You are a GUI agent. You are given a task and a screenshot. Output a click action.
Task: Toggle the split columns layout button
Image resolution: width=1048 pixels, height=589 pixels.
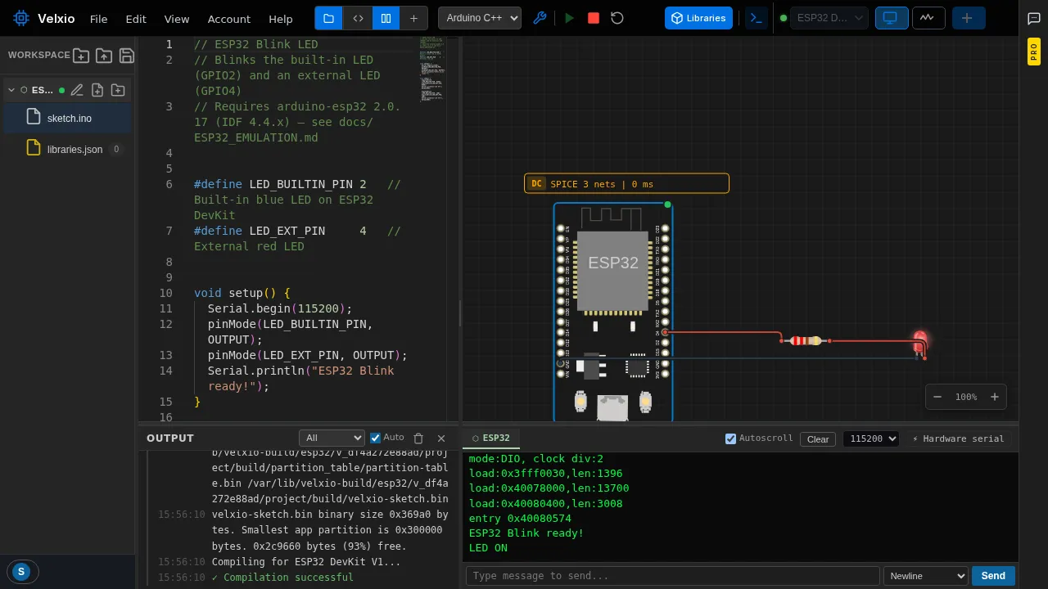[386, 18]
